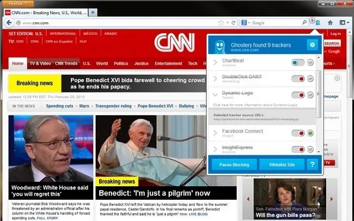The height and width of the screenshot is (221, 354).
Task: Open more information about Dynamic Logic
Action: point(255,105)
